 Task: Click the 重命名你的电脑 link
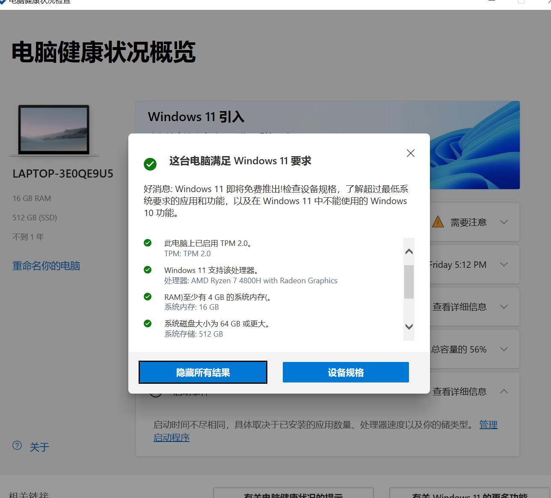(x=46, y=266)
